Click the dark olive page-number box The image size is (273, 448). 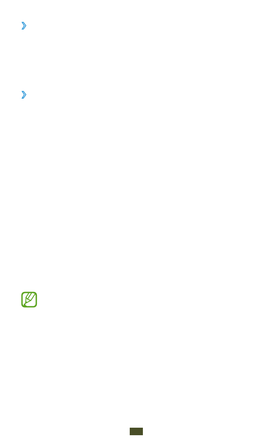pos(136,431)
